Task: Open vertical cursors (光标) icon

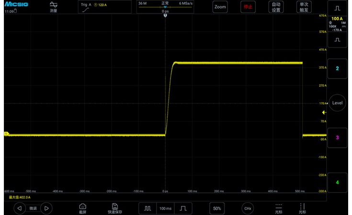Action: (x=302, y=208)
